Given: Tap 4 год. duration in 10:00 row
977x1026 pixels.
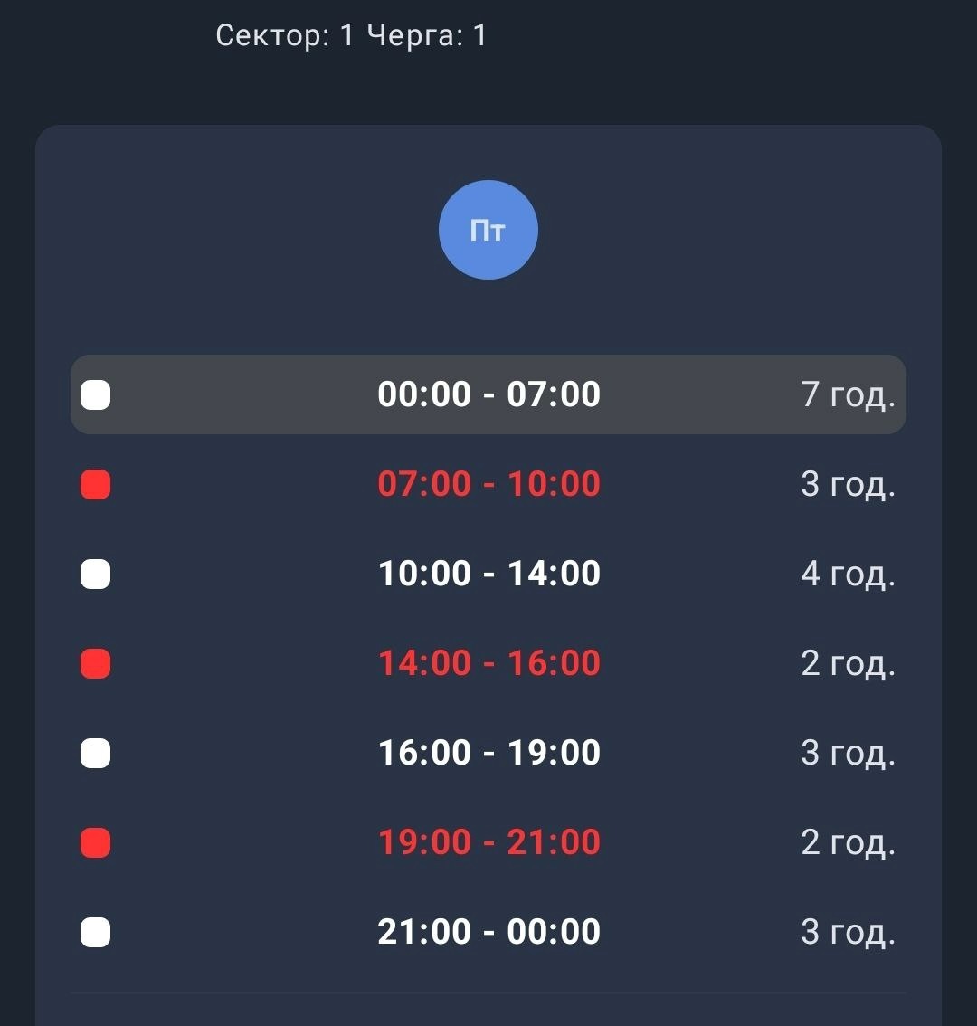Looking at the screenshot, I should pyautogui.click(x=848, y=574).
